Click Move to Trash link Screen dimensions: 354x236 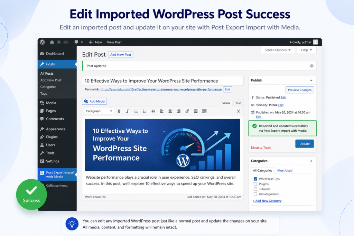click(x=261, y=148)
